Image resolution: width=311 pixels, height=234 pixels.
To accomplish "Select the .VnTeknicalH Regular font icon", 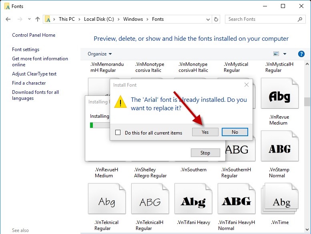I will point(150,198).
